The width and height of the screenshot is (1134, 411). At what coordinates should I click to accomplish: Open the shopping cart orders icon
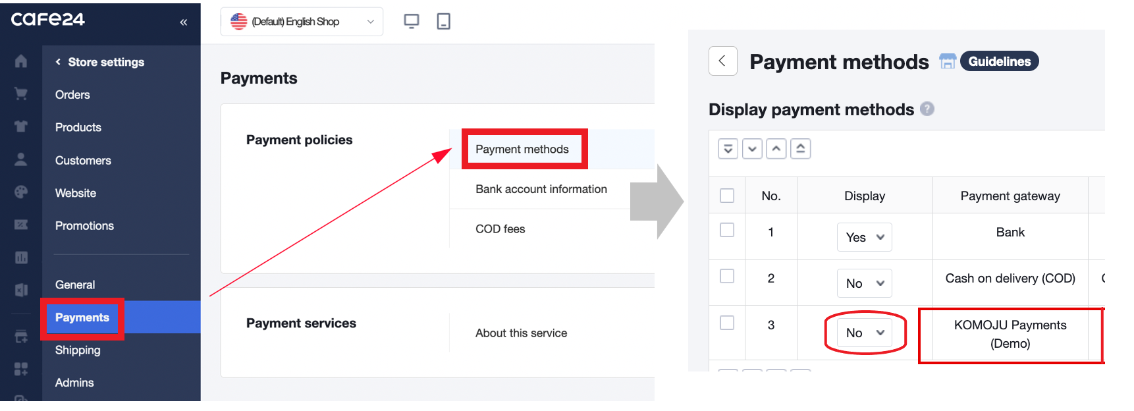pyautogui.click(x=21, y=94)
